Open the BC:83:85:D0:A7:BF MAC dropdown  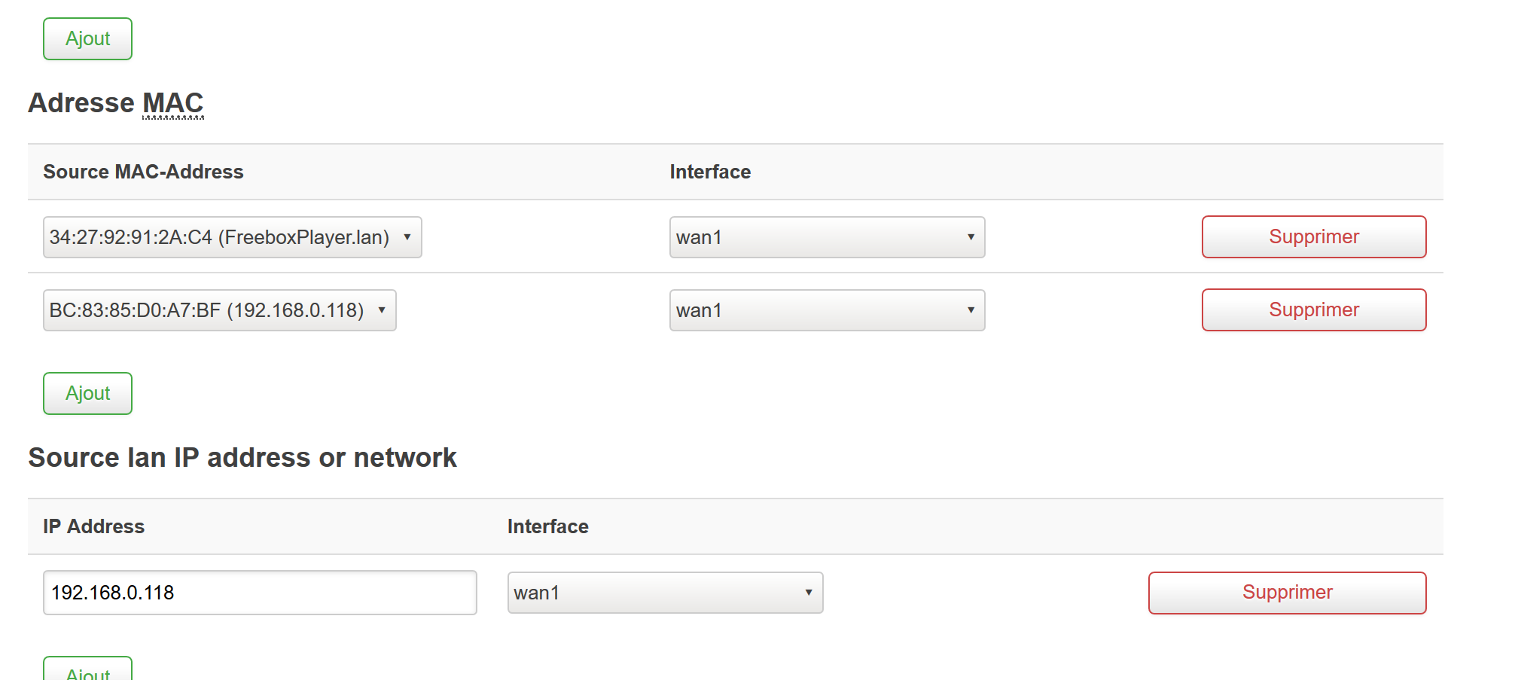pyautogui.click(x=218, y=310)
